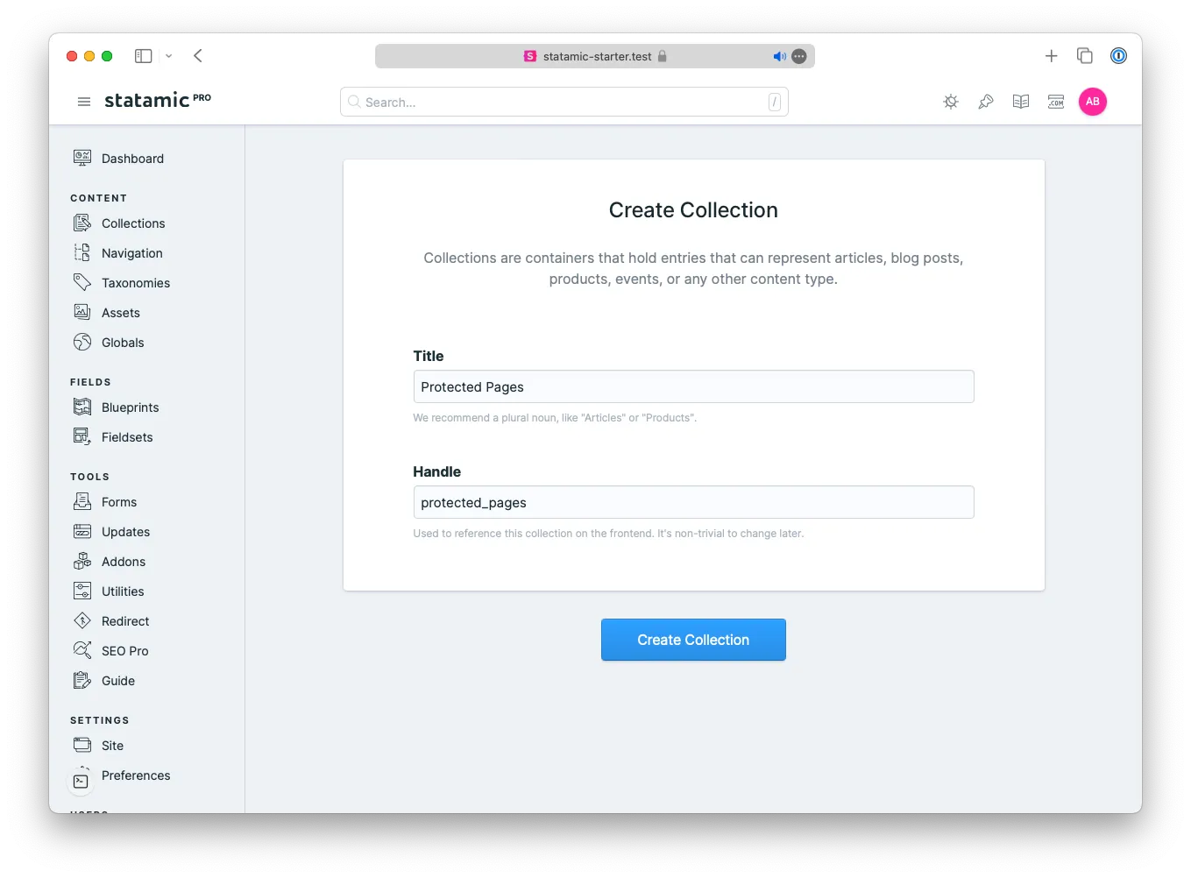Mute the tab audio speaker icon

tap(779, 56)
